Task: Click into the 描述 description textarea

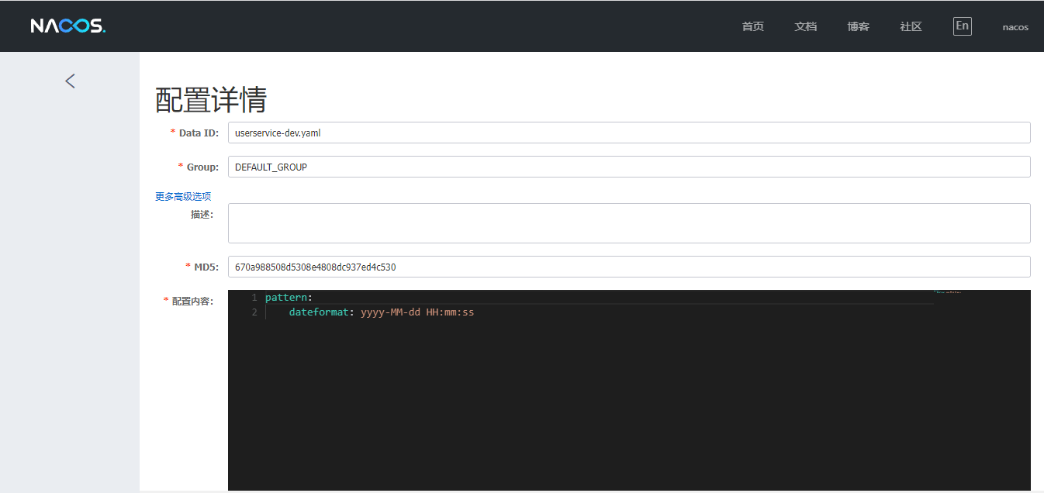Action: coord(628,223)
